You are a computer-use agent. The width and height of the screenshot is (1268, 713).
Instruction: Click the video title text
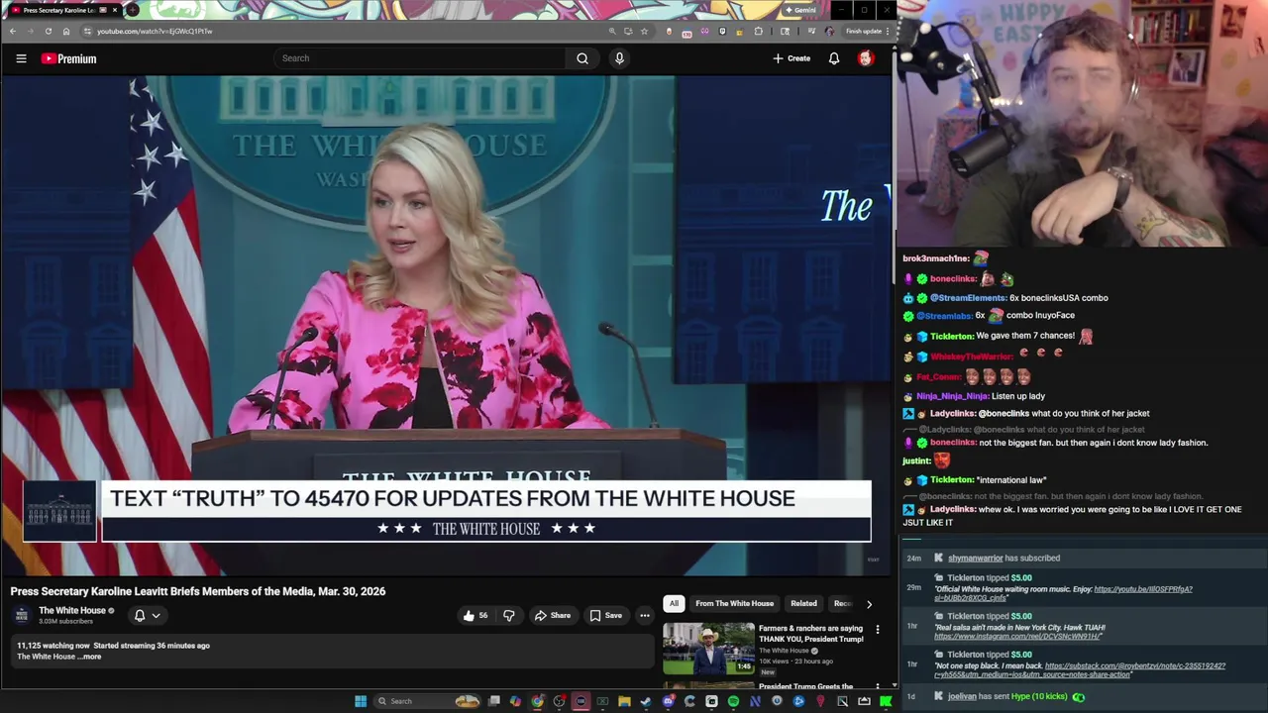point(198,591)
